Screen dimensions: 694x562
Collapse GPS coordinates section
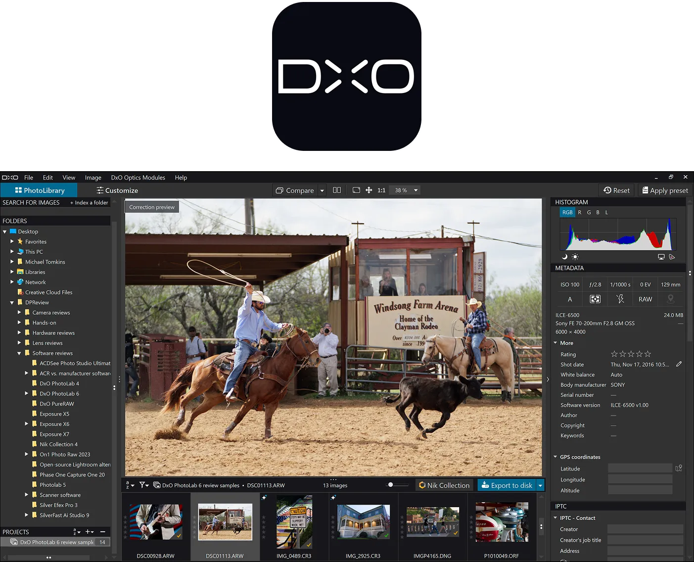pos(555,457)
